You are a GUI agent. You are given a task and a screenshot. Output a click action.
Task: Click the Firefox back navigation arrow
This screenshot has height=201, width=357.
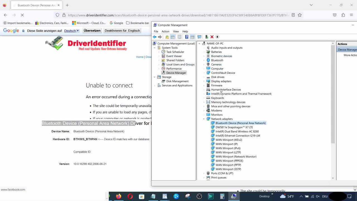tap(6, 15)
